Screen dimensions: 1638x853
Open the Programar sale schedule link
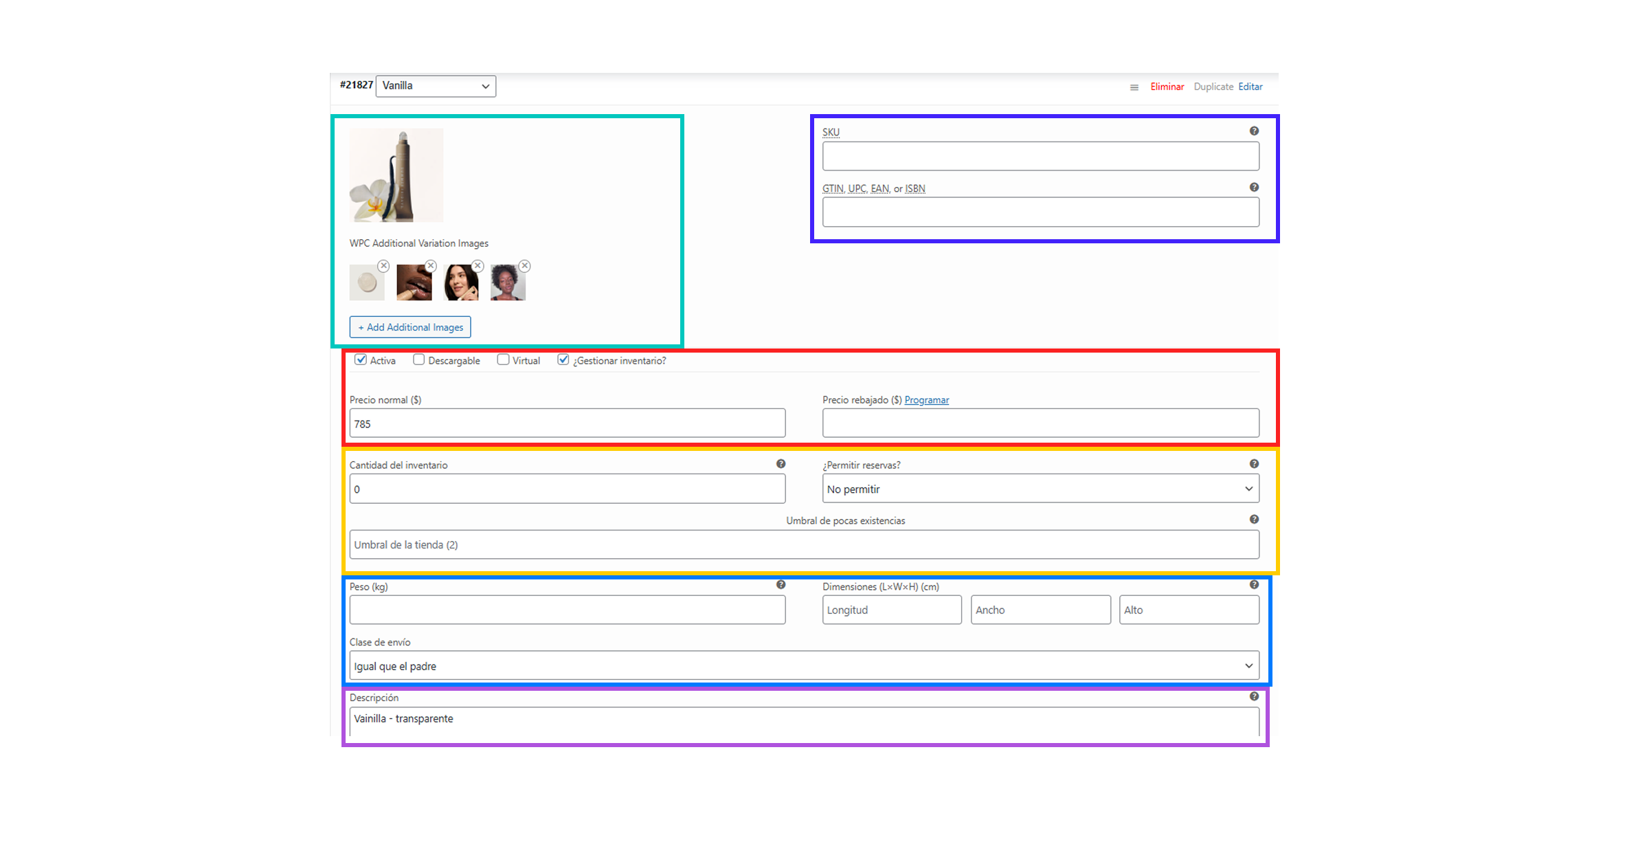coord(926,400)
